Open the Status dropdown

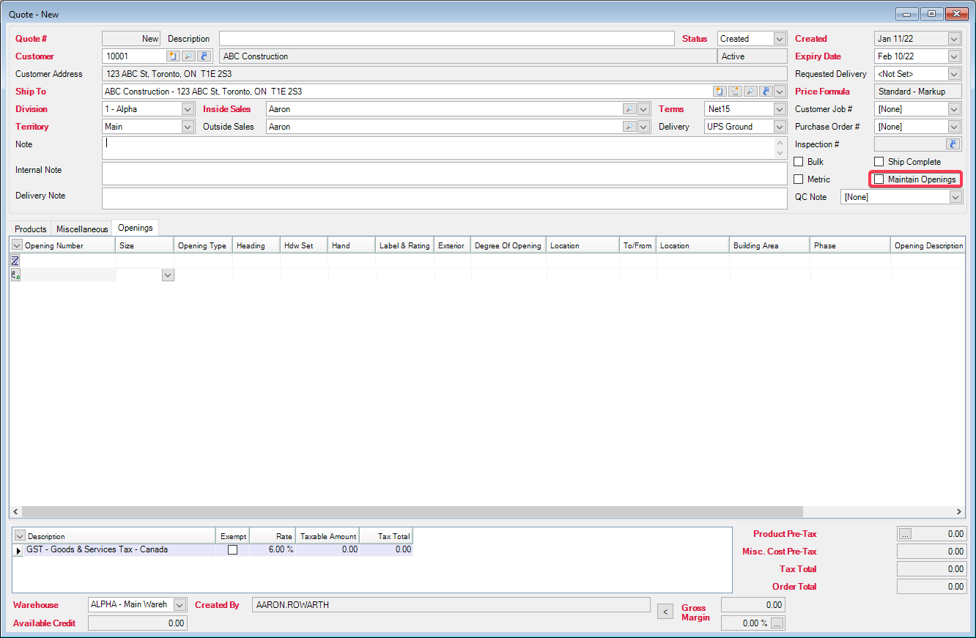[779, 39]
